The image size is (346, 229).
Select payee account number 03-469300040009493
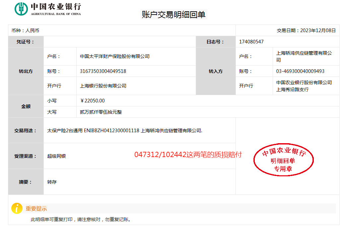[x=300, y=71]
